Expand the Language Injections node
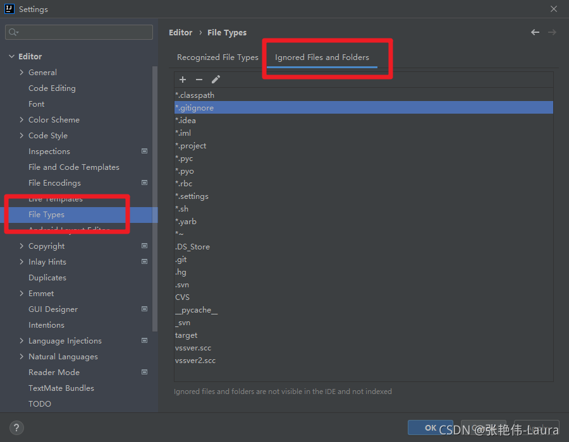Image resolution: width=569 pixels, height=442 pixels. coord(21,340)
